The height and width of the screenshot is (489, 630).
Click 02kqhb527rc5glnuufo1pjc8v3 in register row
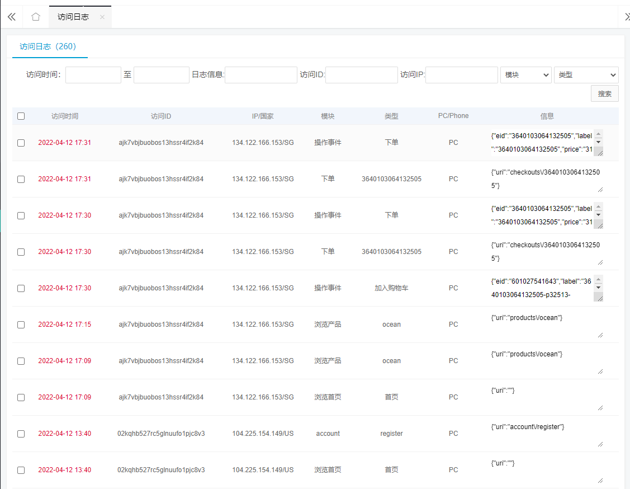tap(161, 434)
